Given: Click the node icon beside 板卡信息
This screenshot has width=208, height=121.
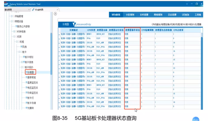Looking at the screenshot, I should 24,62.
